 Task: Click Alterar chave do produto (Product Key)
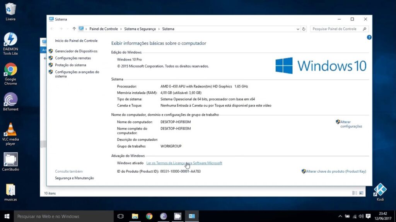336,172
